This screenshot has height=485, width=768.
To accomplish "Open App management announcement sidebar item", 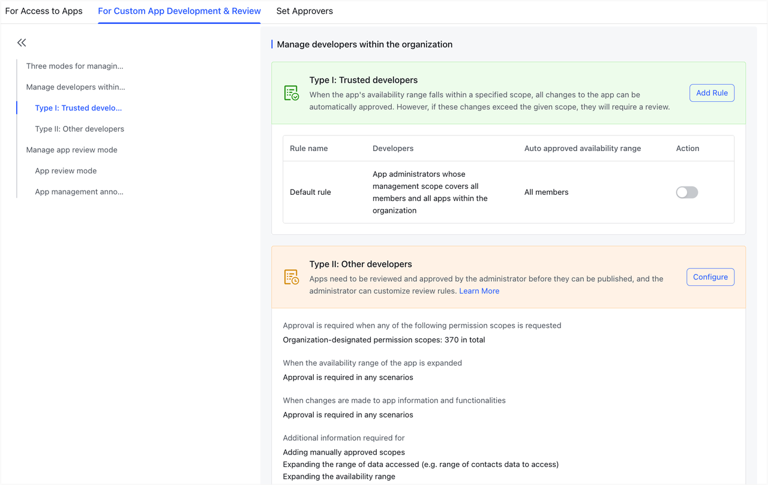I will click(x=79, y=192).
